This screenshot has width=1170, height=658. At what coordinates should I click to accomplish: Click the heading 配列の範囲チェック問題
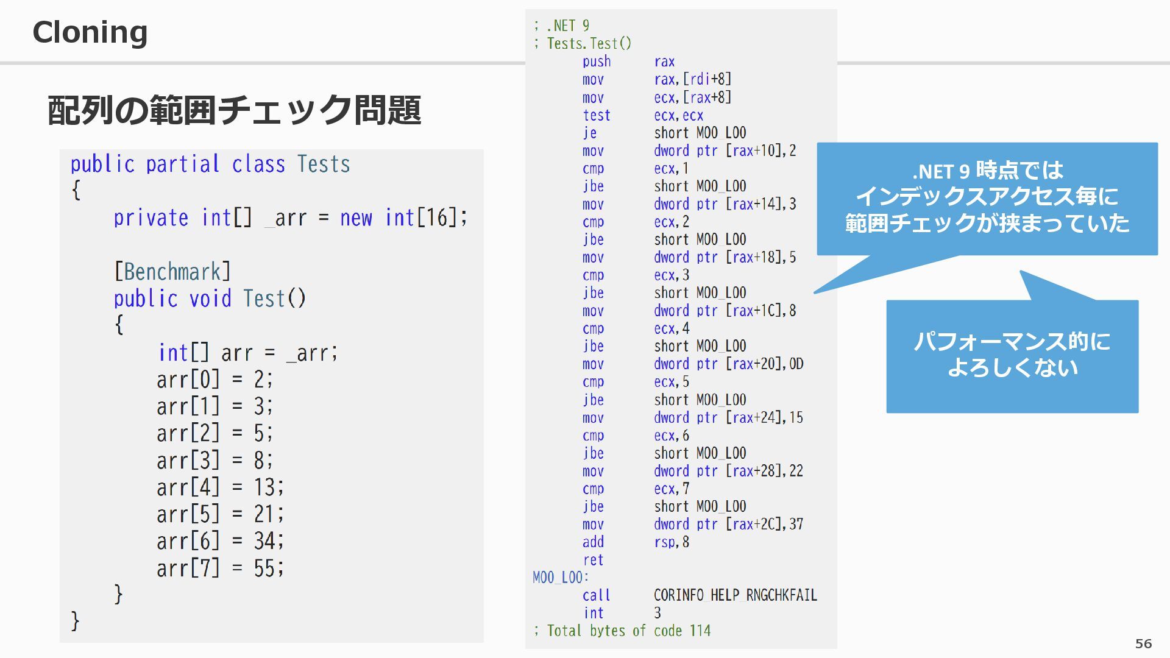tap(234, 110)
